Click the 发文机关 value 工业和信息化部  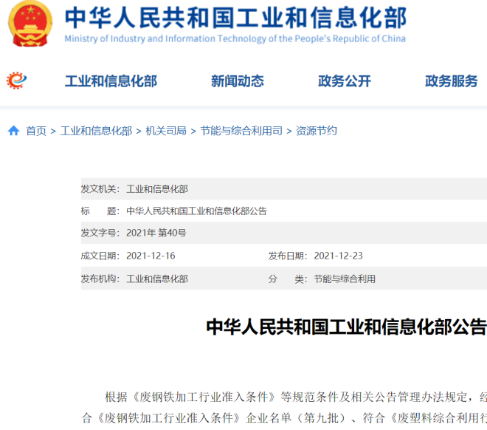(157, 189)
